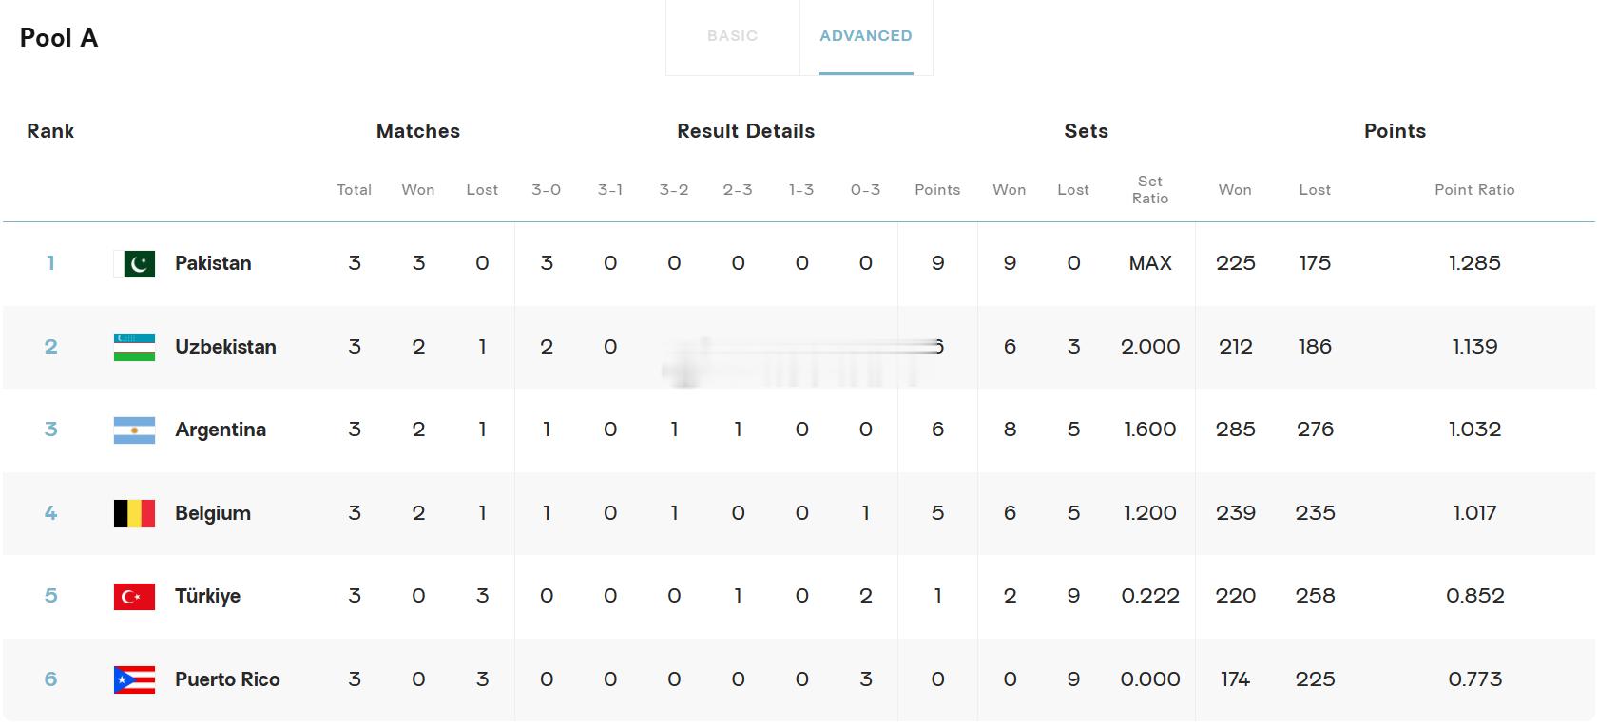Switch to the BASIC tab
This screenshot has width=1598, height=727.
click(732, 36)
